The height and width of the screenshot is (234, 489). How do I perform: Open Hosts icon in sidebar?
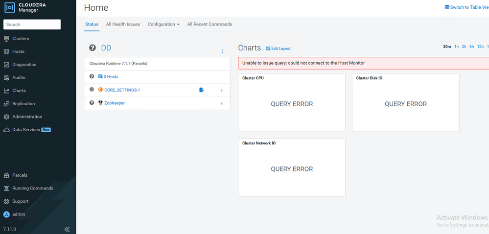coord(6,52)
